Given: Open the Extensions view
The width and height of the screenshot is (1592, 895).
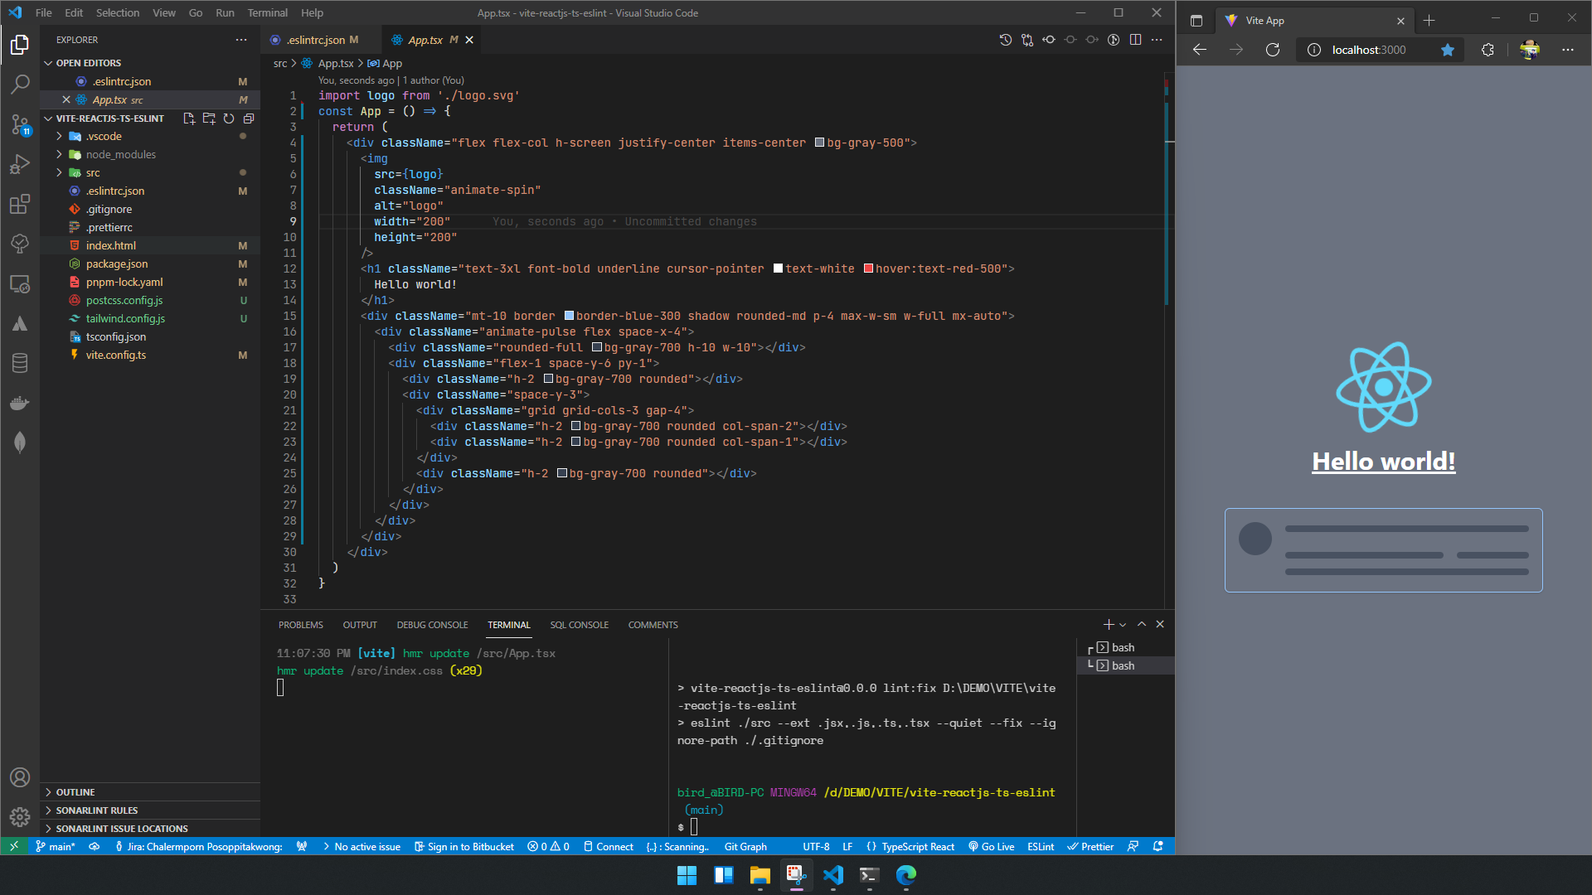Looking at the screenshot, I should (x=20, y=204).
